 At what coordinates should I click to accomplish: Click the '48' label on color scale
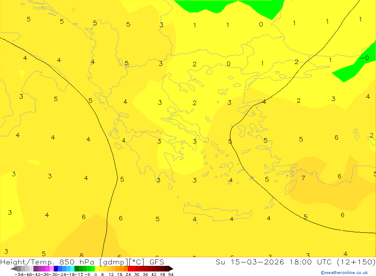162,274
